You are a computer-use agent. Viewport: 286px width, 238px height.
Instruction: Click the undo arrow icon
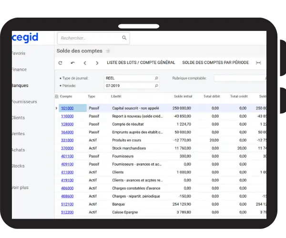[72, 63]
